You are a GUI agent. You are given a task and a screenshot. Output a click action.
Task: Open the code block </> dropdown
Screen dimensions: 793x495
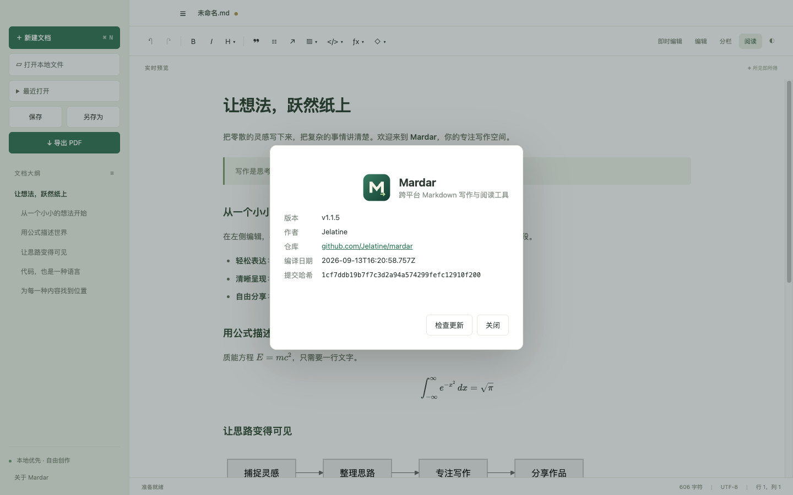tap(335, 41)
